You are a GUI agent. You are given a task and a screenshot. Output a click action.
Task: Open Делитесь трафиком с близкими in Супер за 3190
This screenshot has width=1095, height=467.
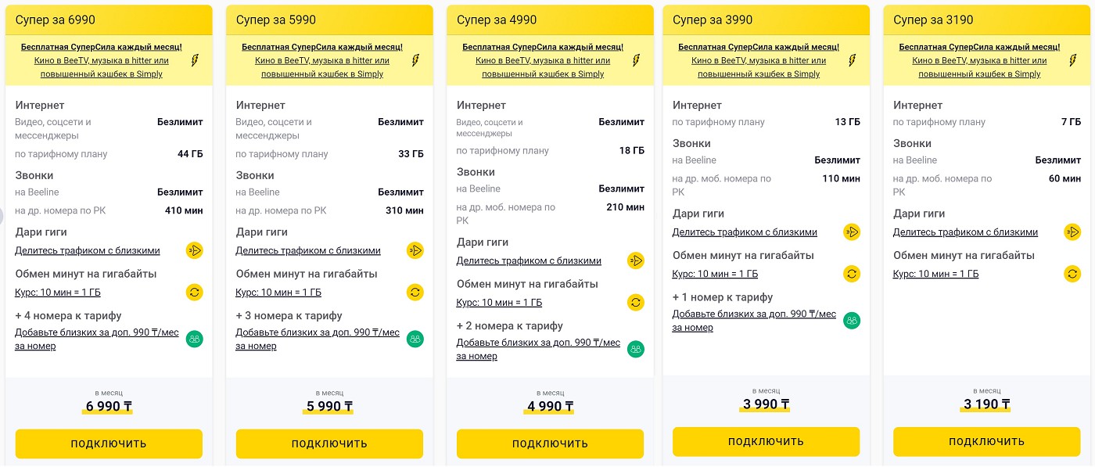[965, 232]
